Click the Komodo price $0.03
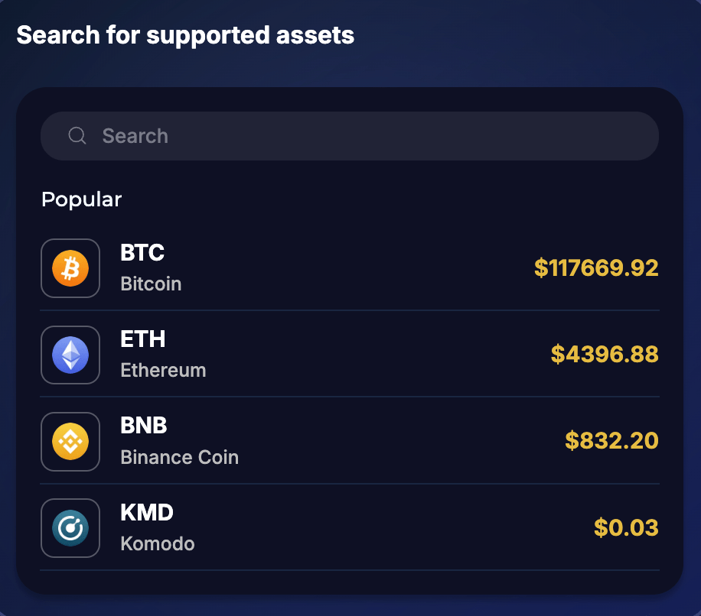Screen dimensions: 701x616 626,528
